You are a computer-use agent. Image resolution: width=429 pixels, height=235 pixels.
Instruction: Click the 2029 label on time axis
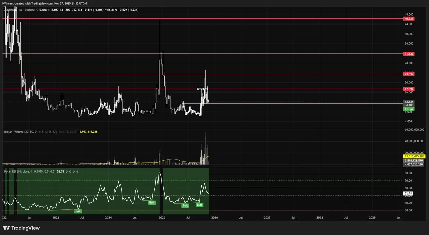pyautogui.click(x=372, y=218)
